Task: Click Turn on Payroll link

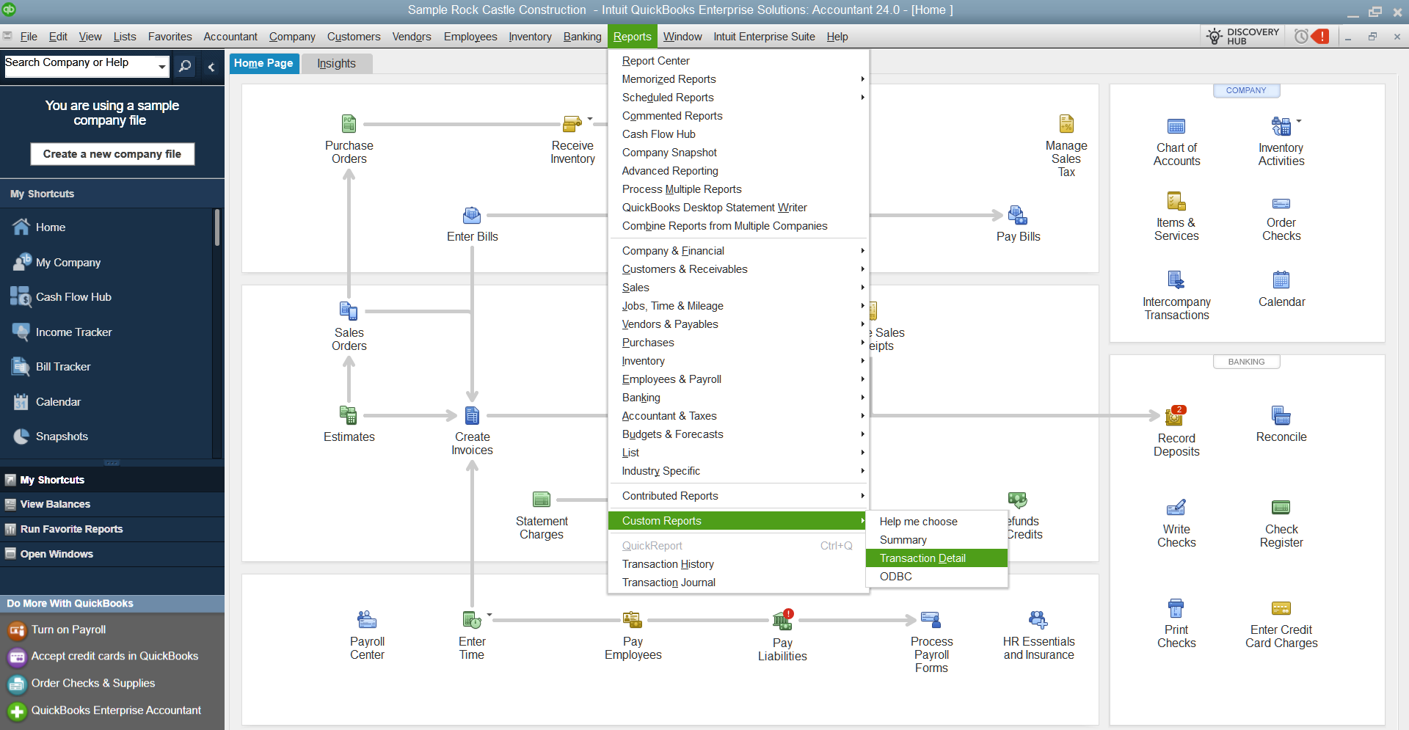Action: coord(68,629)
